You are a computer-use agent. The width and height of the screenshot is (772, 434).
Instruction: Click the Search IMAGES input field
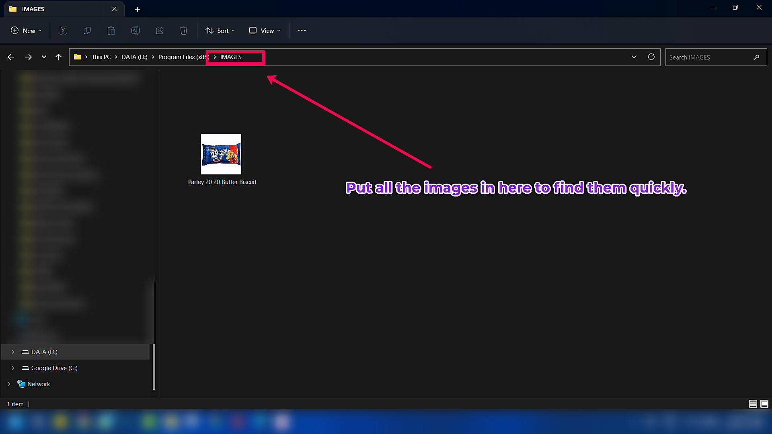click(x=710, y=57)
